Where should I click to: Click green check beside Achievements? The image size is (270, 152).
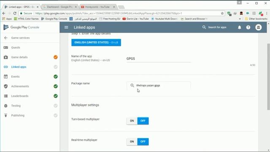coord(55,86)
